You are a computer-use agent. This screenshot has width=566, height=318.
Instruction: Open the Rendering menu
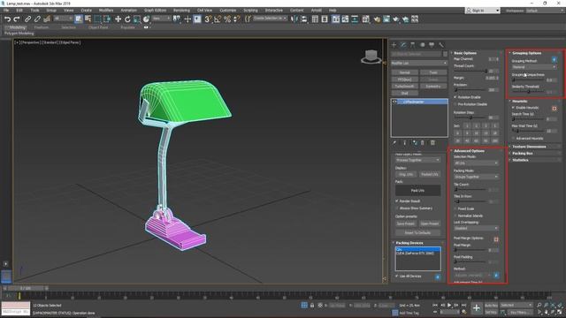coord(181,11)
